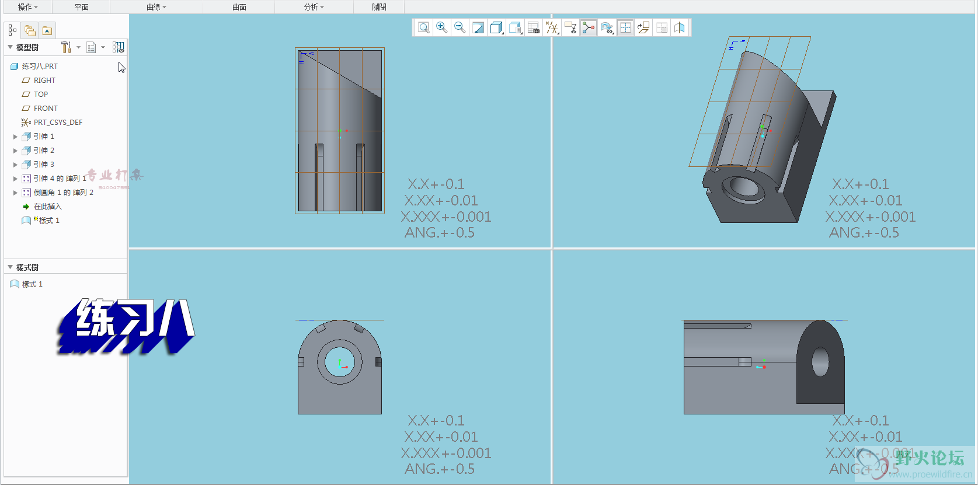Screen dimensions: 978x485
Task: Toggle the Annotation Display icon
Action: click(x=570, y=27)
